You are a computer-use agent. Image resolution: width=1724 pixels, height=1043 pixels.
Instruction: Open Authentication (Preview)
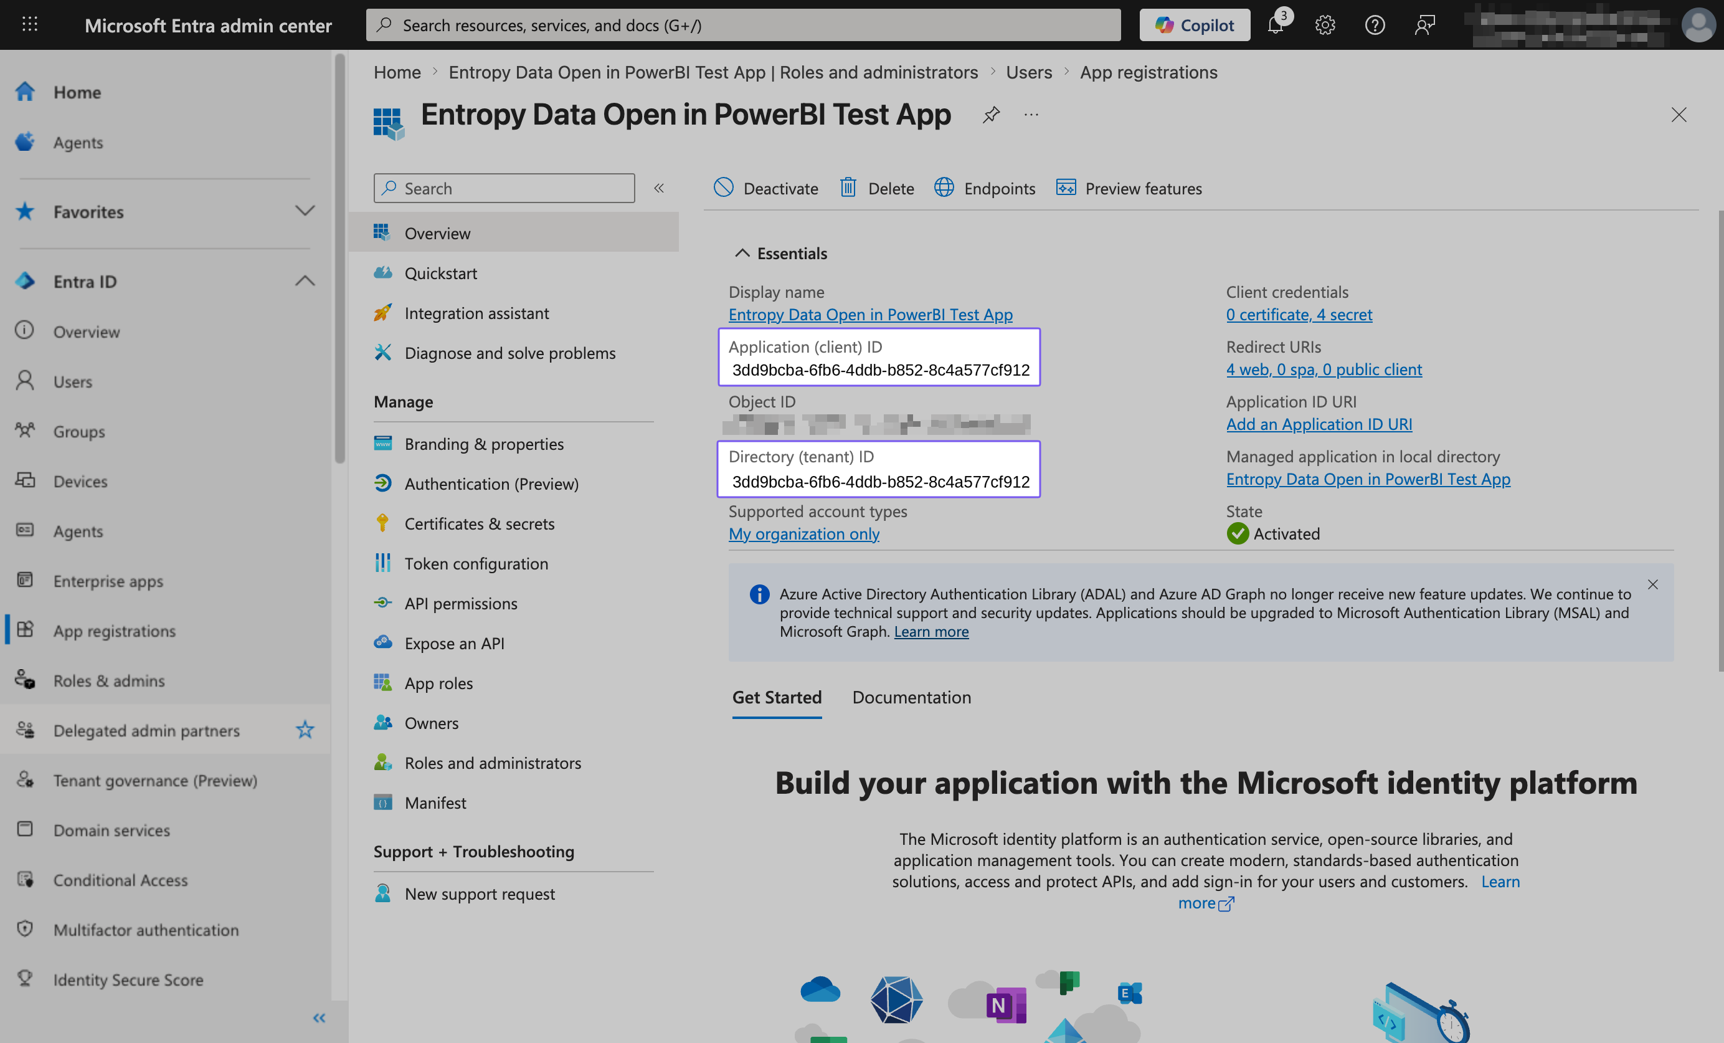pyautogui.click(x=491, y=483)
